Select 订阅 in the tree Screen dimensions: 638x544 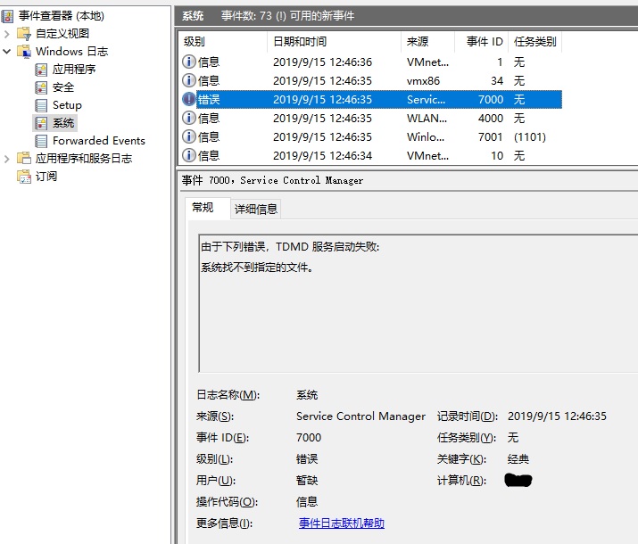pyautogui.click(x=46, y=176)
